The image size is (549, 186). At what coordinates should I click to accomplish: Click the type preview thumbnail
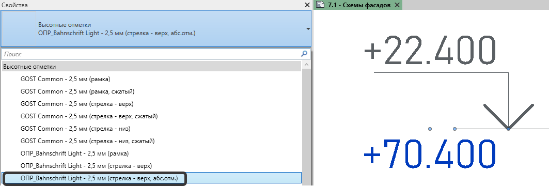pos(19,29)
